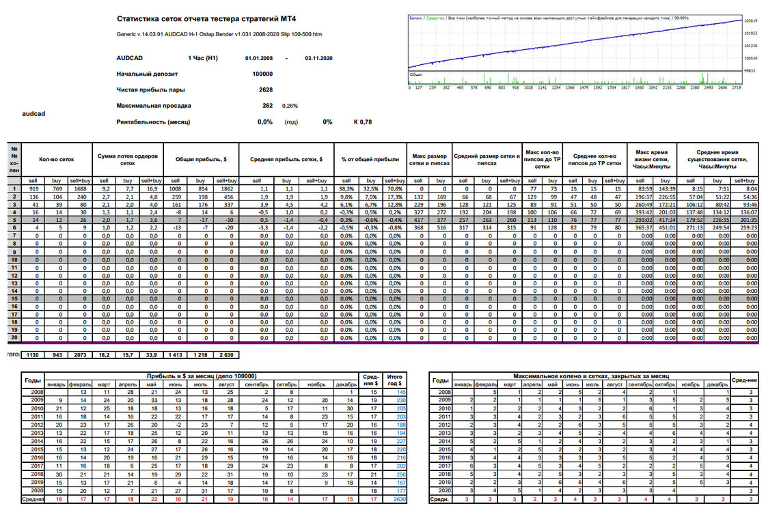Click the '1 Час (H1)' timeframe text
Viewport: 766px width, 512px height.
tap(203, 58)
